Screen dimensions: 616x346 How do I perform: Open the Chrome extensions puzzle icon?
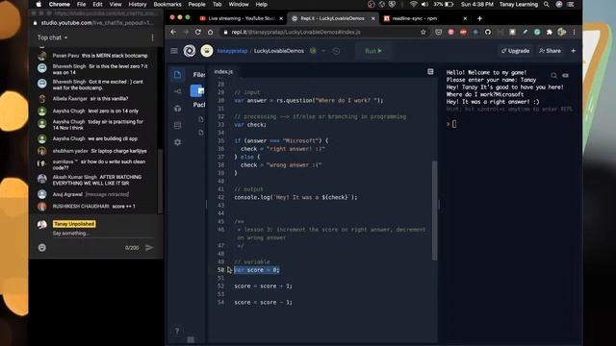pos(550,32)
